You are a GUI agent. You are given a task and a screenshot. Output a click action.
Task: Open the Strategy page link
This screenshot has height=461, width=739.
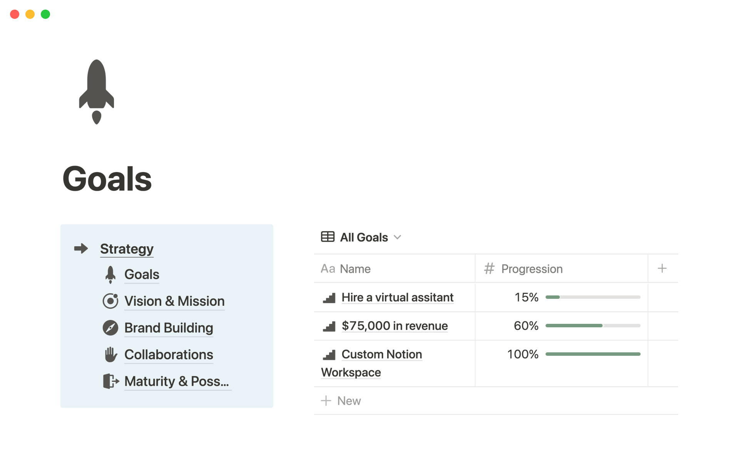click(x=127, y=249)
